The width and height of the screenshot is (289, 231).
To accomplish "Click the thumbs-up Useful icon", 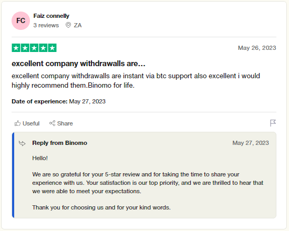I will point(17,123).
